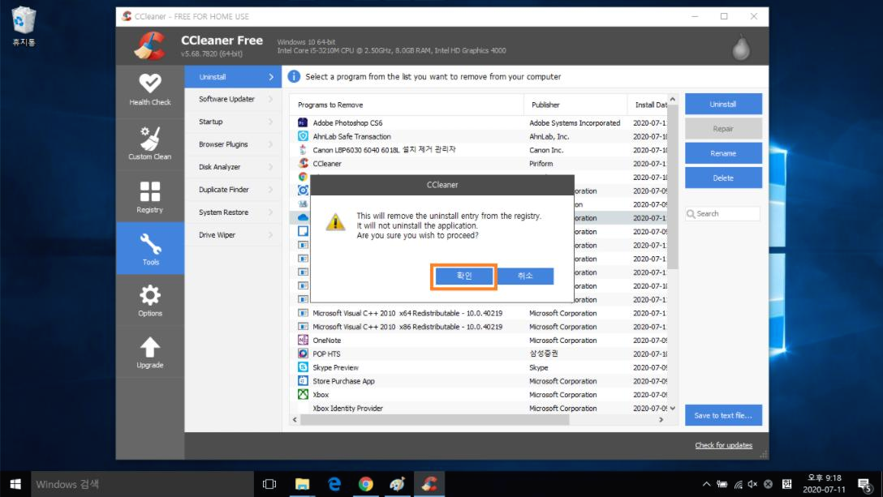Image resolution: width=883 pixels, height=497 pixels.
Task: Click the Canon LBP6030 program icon
Action: point(303,150)
